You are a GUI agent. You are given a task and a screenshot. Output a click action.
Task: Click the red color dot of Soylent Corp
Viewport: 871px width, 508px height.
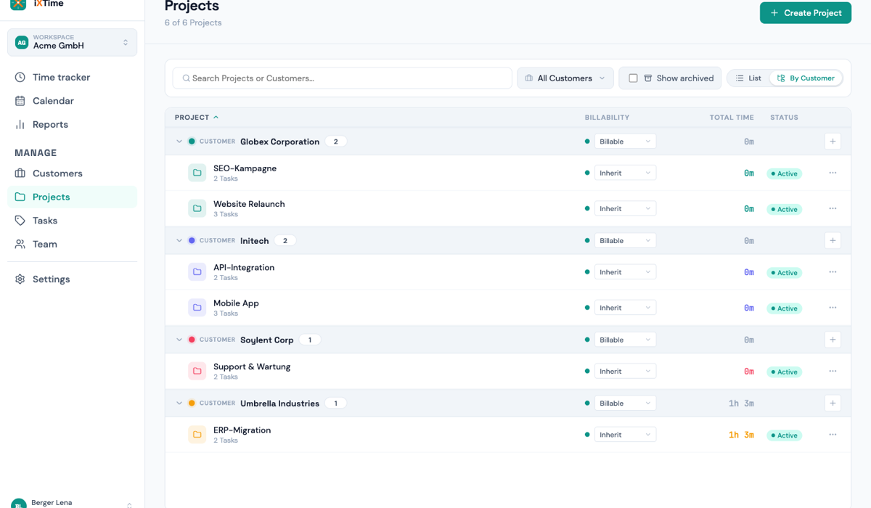[x=192, y=340]
